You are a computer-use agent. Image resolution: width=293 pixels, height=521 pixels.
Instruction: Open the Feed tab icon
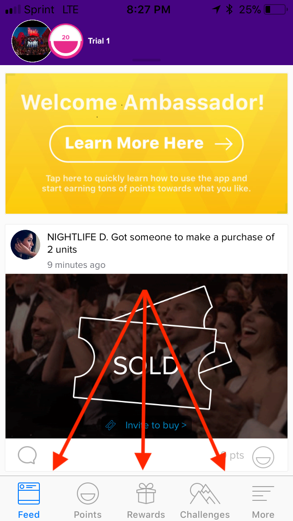click(29, 493)
